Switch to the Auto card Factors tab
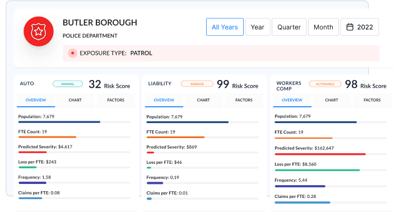Viewport: 405px width, 222px height. [x=116, y=100]
